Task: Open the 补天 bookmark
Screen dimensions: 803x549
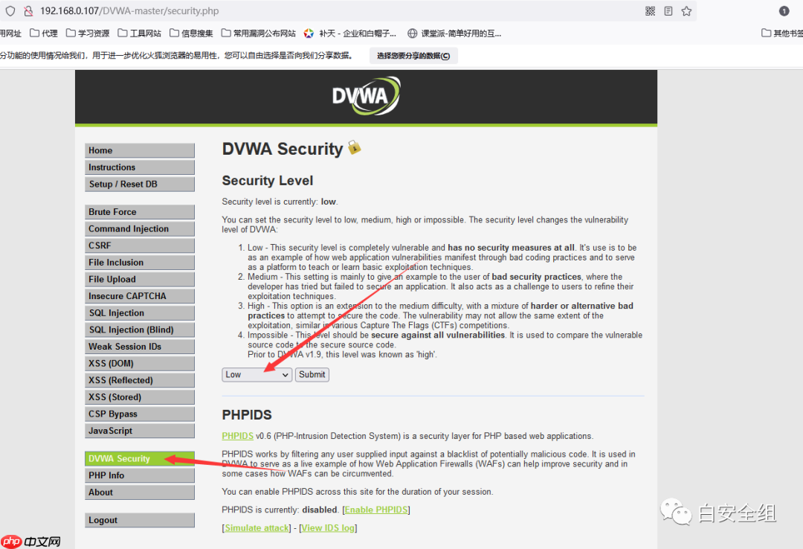Action: point(349,33)
